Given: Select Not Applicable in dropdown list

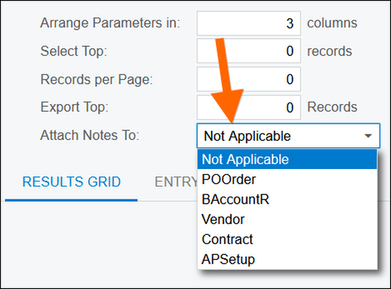Looking at the screenshot, I should [287, 160].
